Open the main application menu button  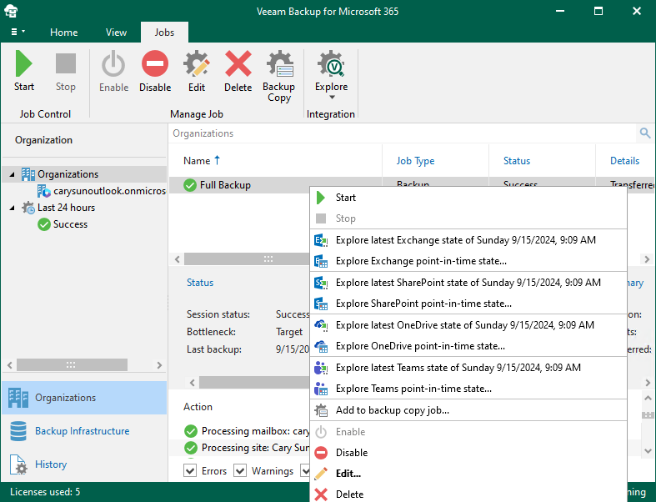click(18, 32)
